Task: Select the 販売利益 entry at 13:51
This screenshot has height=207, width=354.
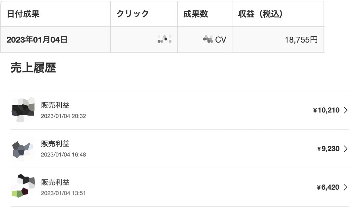Action: coord(180,187)
